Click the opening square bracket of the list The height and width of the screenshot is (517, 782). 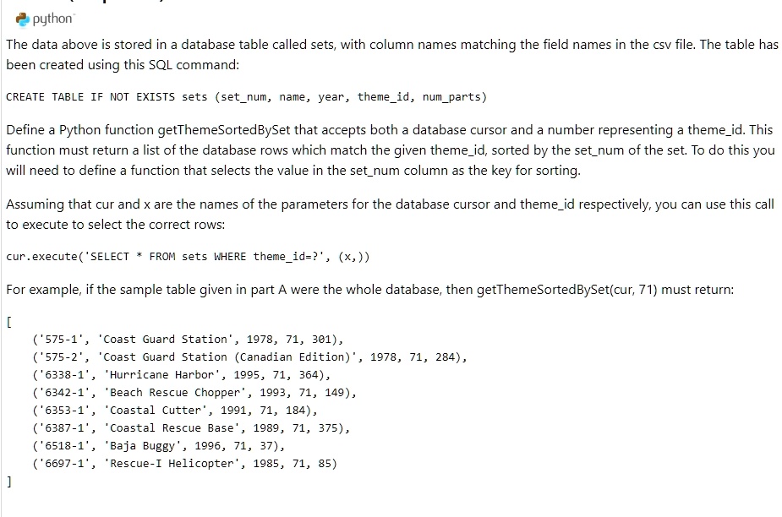(x=9, y=322)
